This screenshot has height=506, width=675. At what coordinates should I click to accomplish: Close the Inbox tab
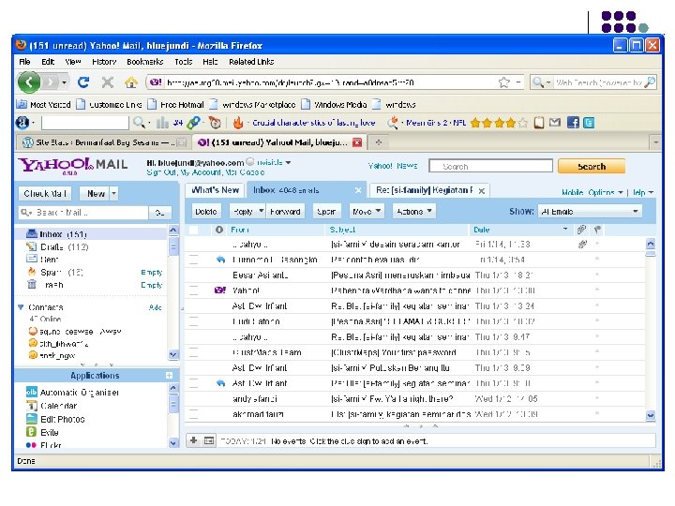[358, 190]
